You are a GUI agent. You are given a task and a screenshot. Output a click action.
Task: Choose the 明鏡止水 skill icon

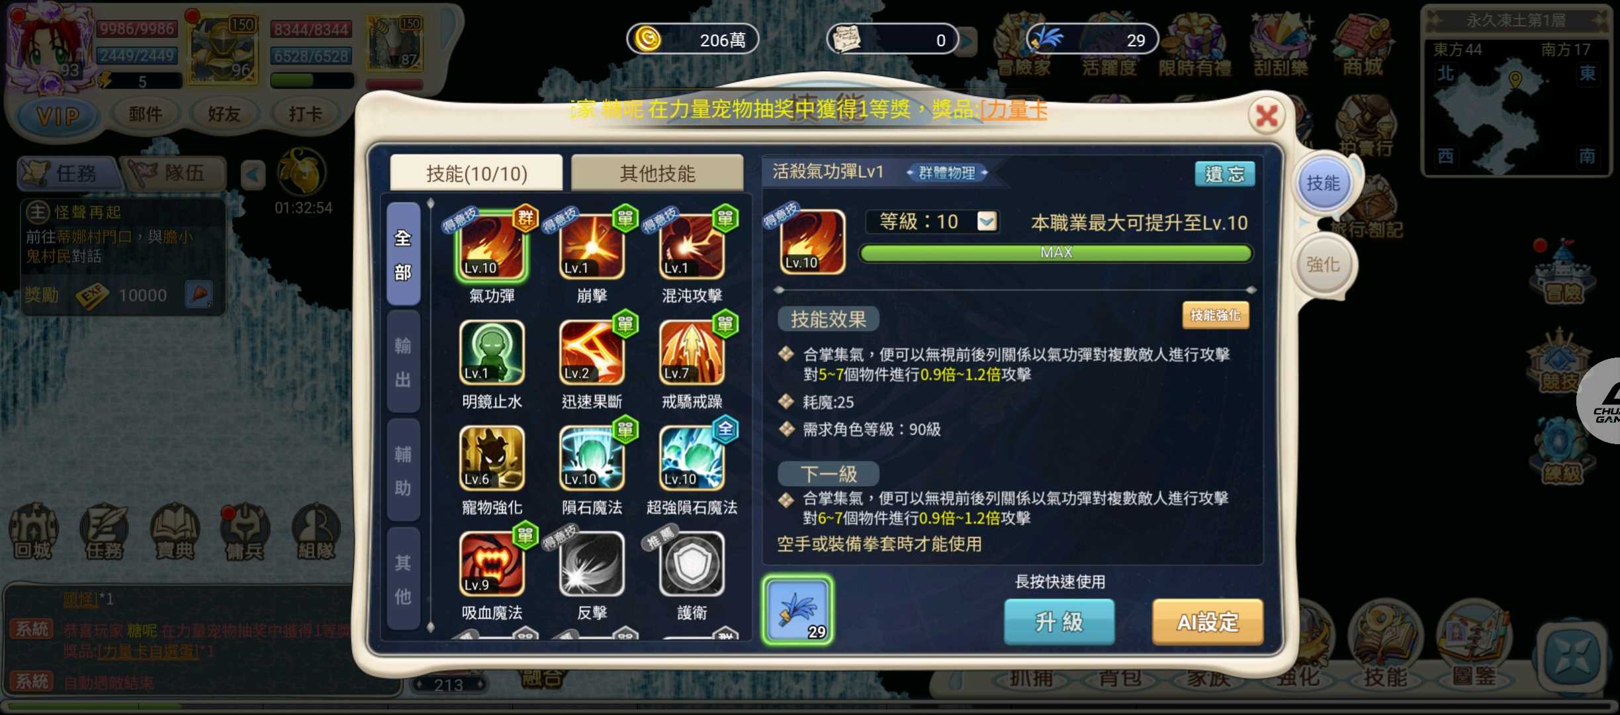pos(492,352)
